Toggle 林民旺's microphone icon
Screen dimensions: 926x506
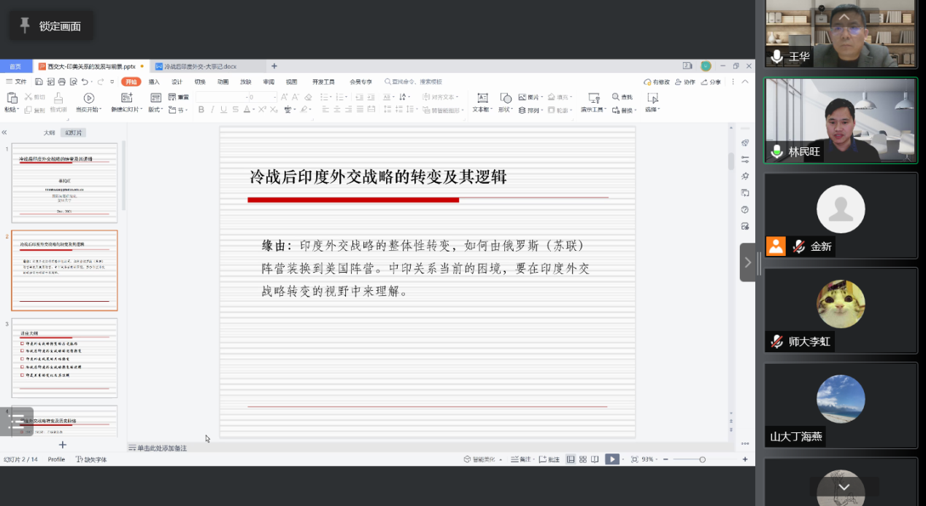tap(776, 152)
